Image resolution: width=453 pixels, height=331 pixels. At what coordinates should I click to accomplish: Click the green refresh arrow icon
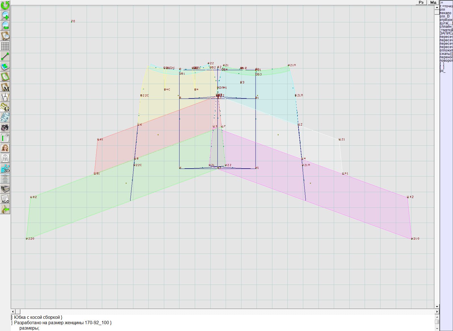[5, 5]
